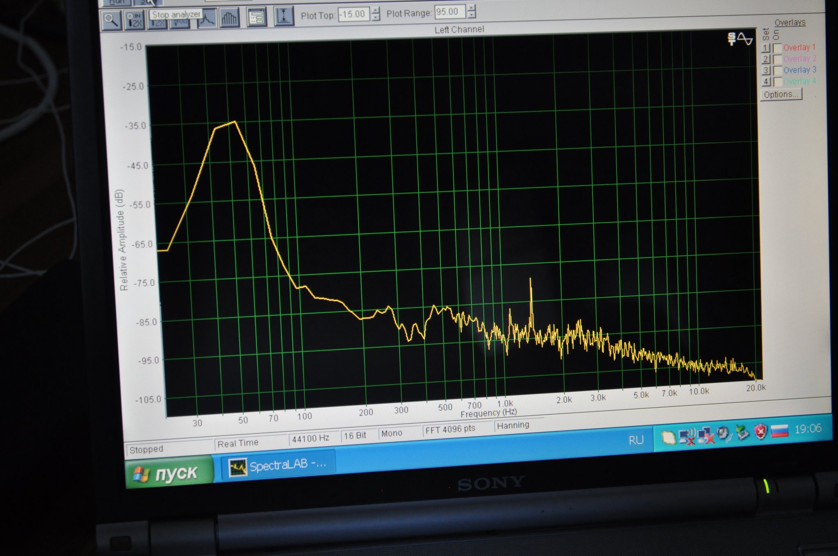Increase Plot Range with the up arrow
This screenshot has height=556, width=838.
472,8
